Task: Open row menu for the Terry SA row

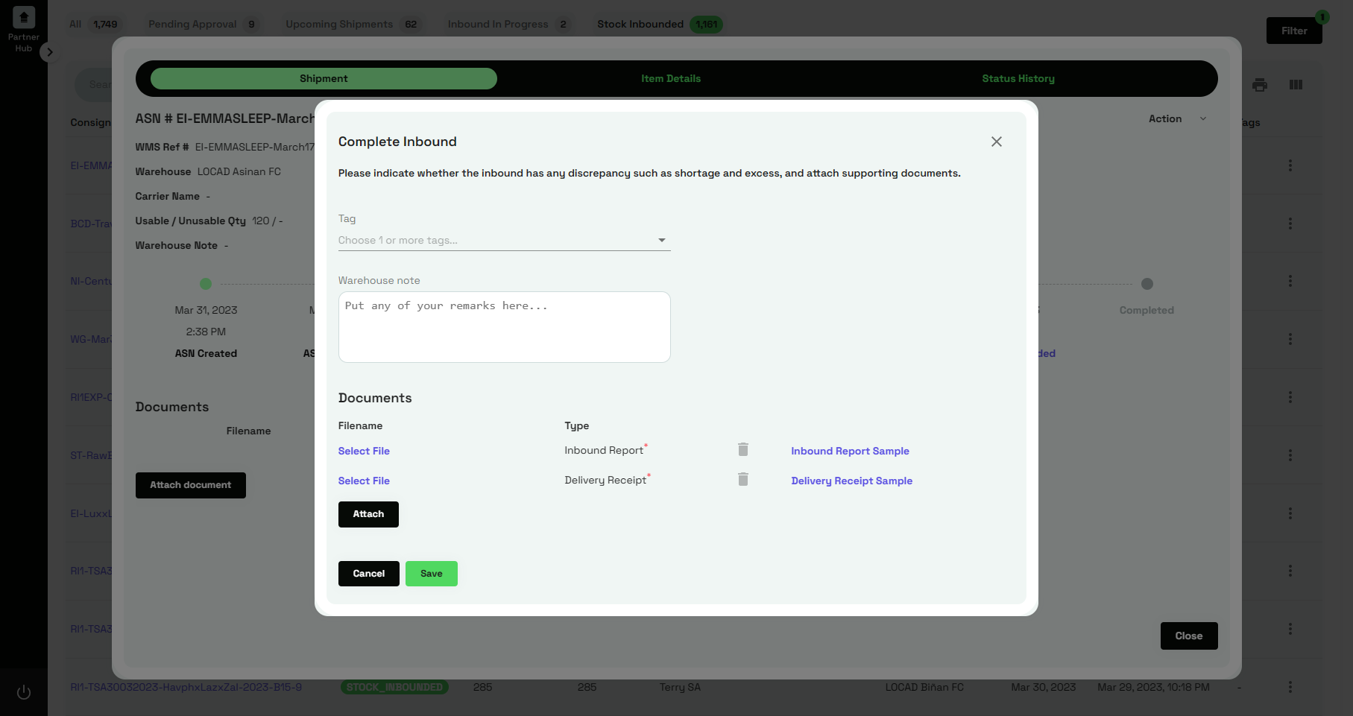Action: pos(1290,687)
